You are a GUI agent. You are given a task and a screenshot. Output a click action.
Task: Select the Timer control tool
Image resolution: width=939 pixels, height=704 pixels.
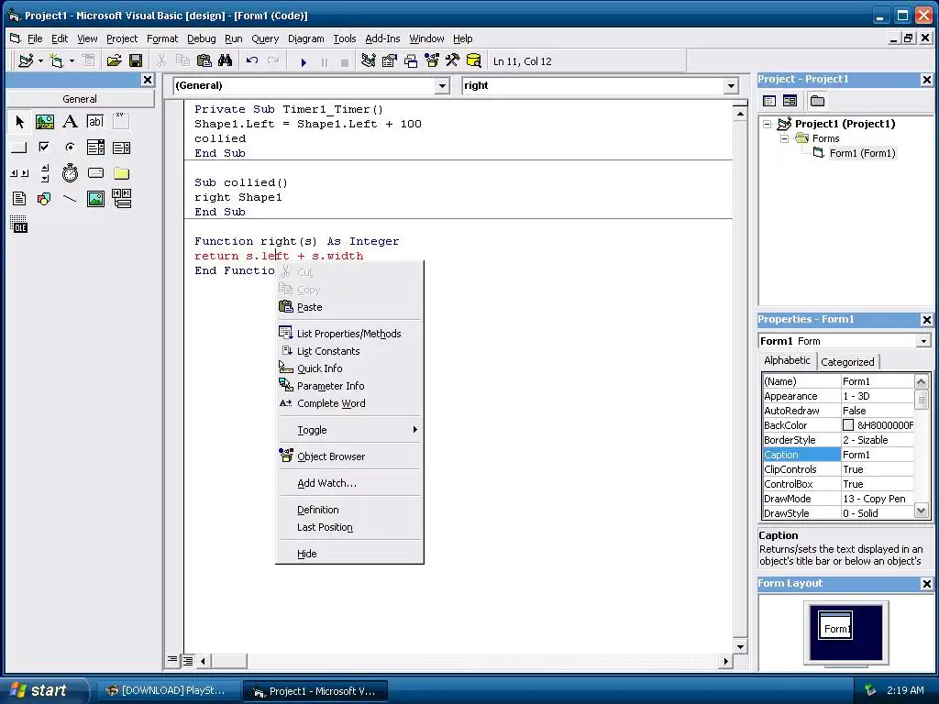[x=70, y=173]
